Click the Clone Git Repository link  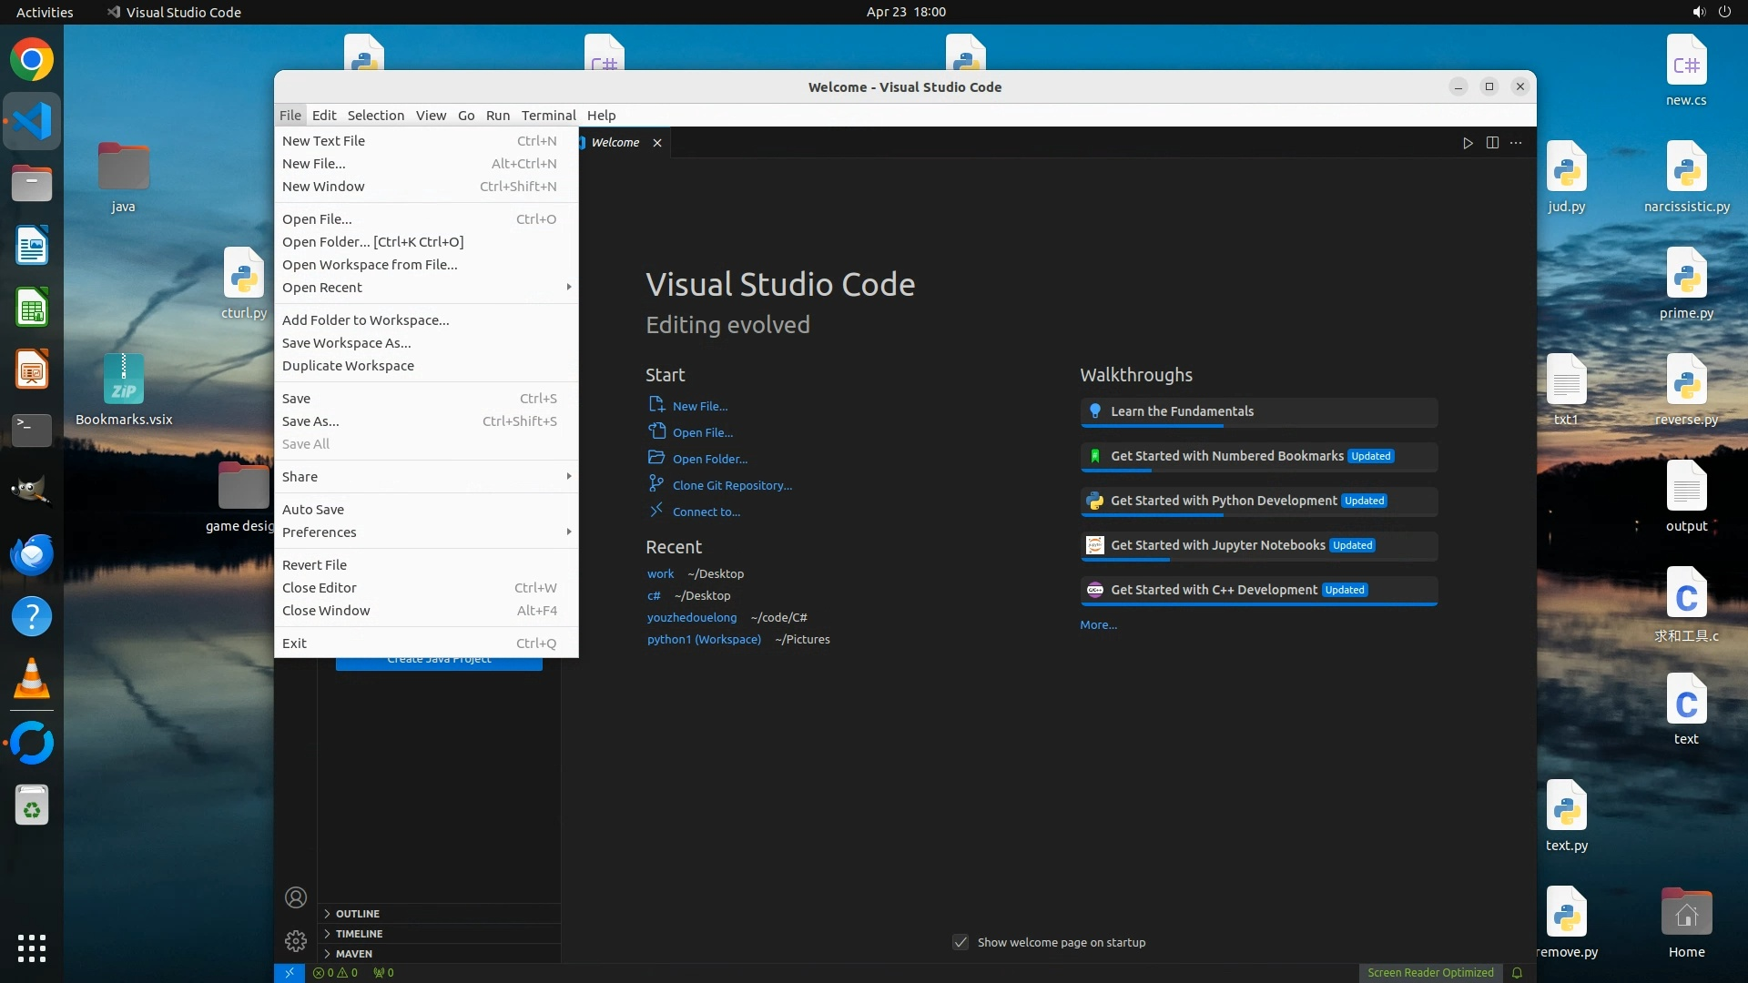(x=732, y=486)
